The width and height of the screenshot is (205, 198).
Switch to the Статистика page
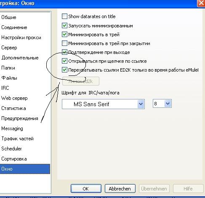click(x=13, y=108)
